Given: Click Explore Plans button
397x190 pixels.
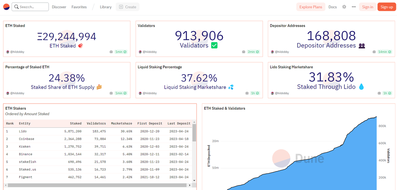Looking at the screenshot, I should tap(311, 7).
